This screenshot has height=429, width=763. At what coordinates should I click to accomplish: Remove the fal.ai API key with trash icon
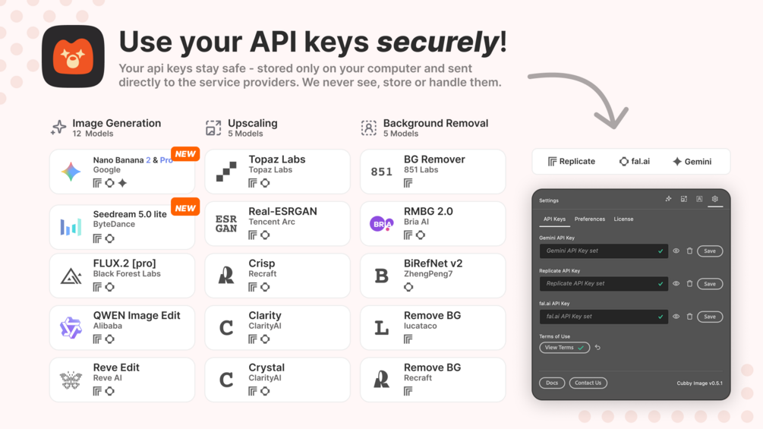[x=689, y=317]
